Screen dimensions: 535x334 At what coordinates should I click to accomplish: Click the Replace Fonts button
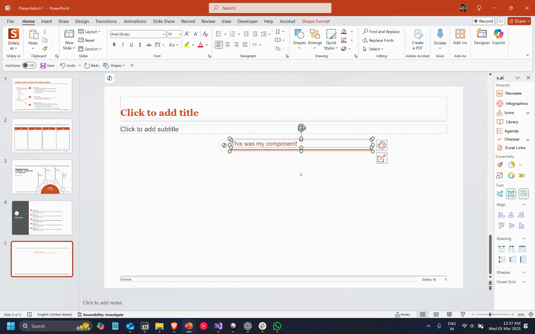(378, 41)
